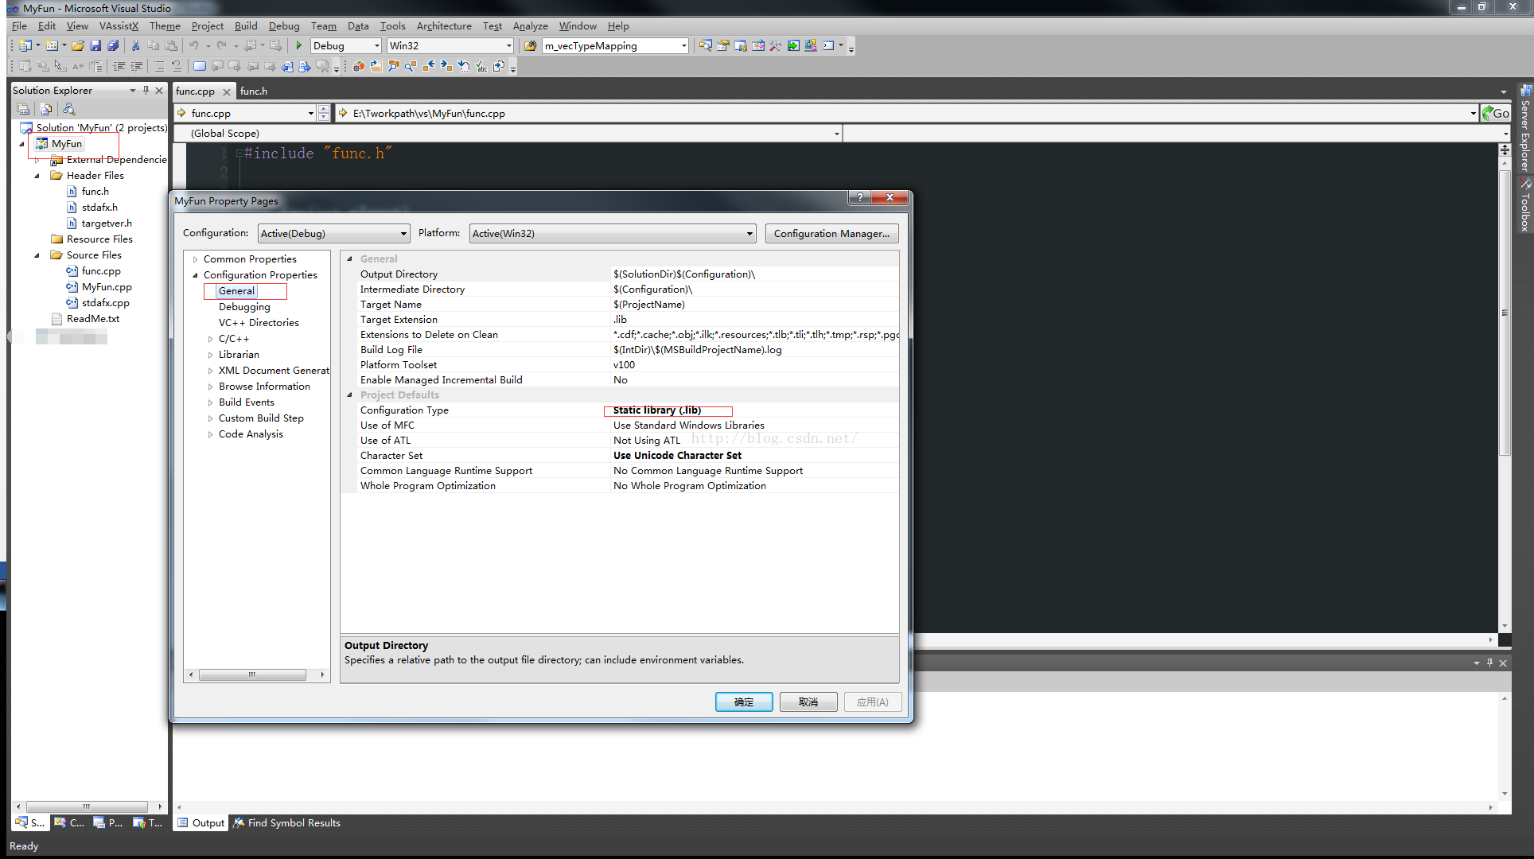Click Solution Explorer Properties icon
Viewport: 1534px width, 859px height.
(24, 109)
